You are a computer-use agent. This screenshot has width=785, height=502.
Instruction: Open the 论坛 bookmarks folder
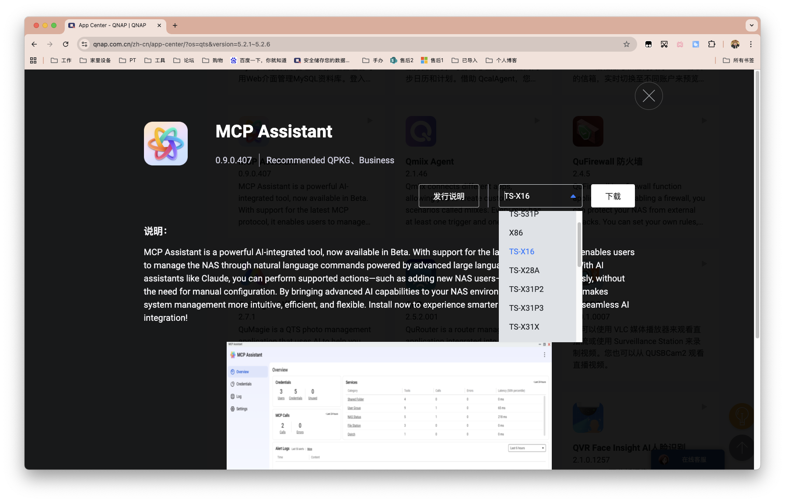[184, 60]
